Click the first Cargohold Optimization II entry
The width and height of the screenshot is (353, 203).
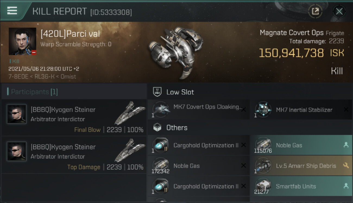pos(198,145)
